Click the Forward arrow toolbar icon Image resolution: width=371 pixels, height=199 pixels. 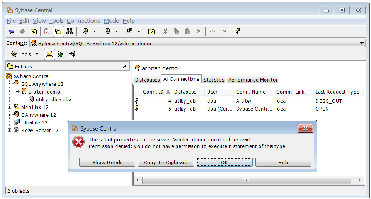click(x=22, y=31)
